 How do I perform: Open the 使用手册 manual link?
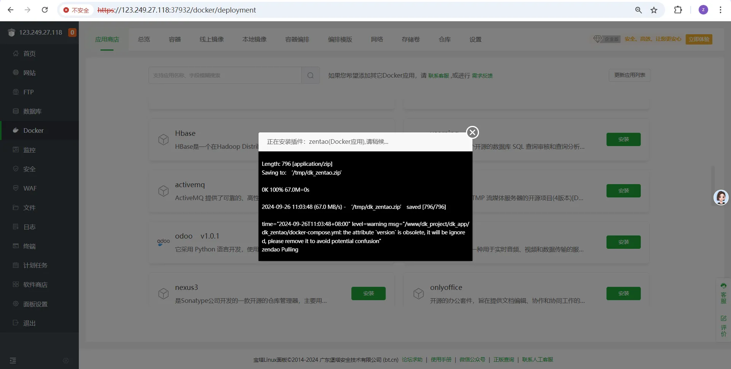coord(441,359)
